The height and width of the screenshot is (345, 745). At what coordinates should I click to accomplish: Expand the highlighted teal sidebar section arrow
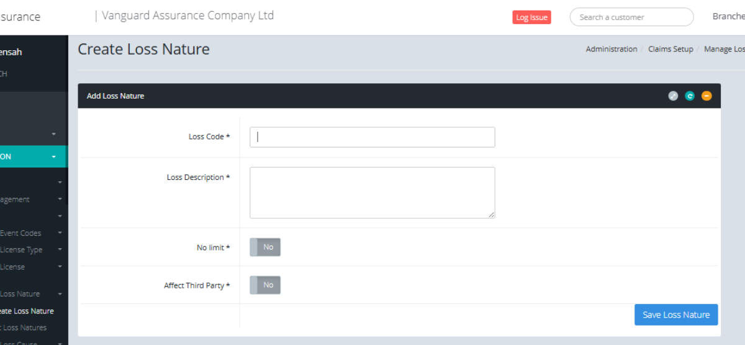tap(54, 157)
